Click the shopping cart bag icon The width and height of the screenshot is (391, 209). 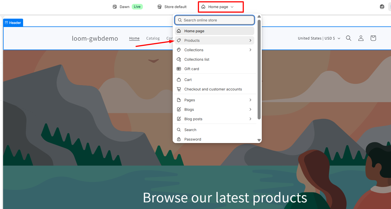click(x=373, y=38)
